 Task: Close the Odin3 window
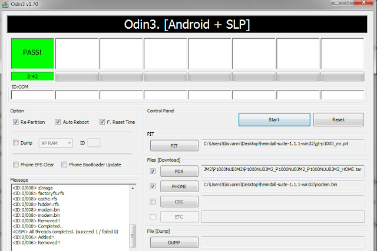(x=364, y=2)
